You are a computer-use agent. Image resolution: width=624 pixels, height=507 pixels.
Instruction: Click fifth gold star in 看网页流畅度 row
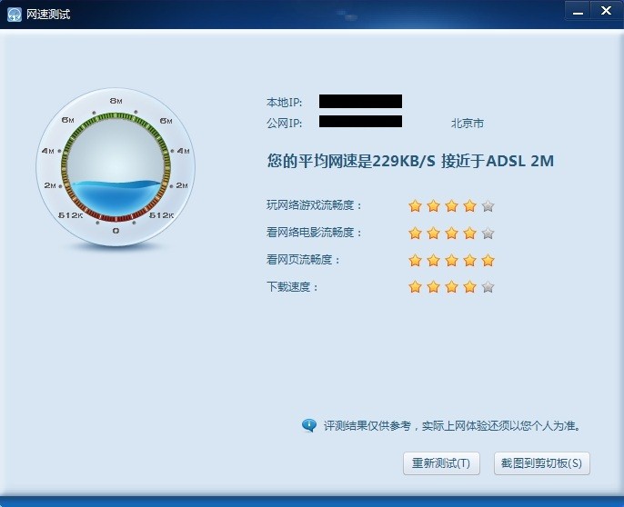[x=488, y=260]
